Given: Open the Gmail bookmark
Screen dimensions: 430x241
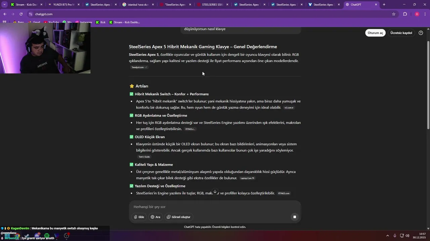Looking at the screenshot, I should [x=34, y=22].
